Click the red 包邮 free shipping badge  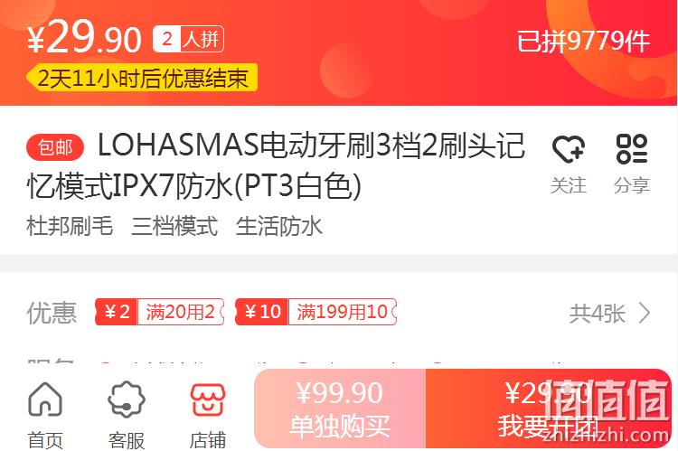click(55, 147)
